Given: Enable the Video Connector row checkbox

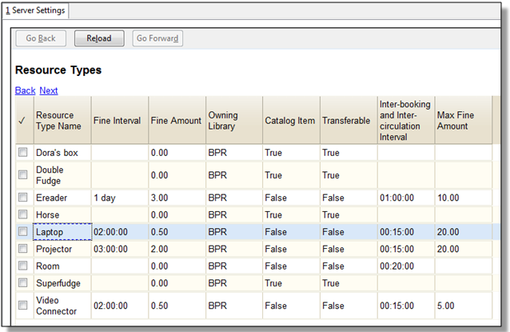Looking at the screenshot, I should 23,305.
